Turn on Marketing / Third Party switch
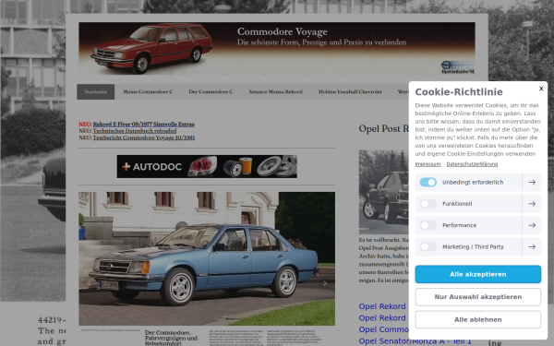 (428, 246)
